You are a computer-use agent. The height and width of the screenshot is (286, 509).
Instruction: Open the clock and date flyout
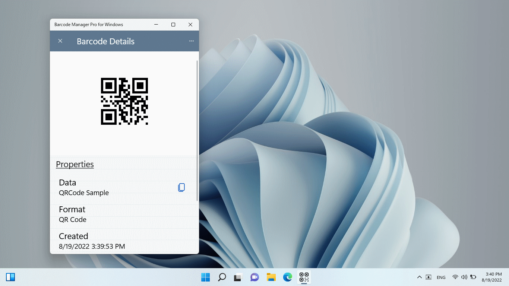(492, 277)
